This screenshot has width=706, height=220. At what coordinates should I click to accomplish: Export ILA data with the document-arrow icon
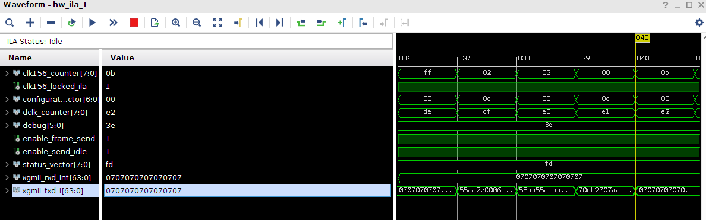click(x=155, y=23)
